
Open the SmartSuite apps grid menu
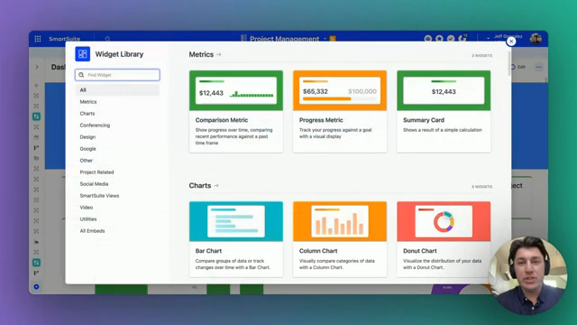[x=38, y=39]
